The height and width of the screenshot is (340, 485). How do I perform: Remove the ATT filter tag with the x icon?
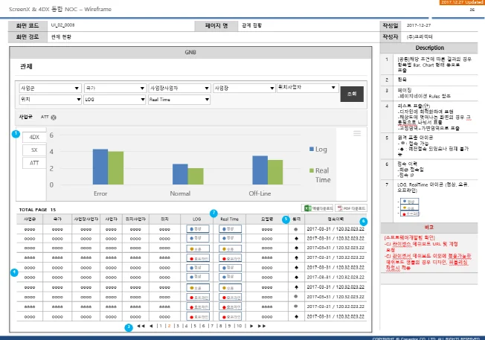54,118
